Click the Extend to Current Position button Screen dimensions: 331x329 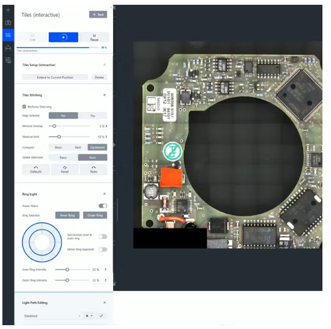coord(55,77)
